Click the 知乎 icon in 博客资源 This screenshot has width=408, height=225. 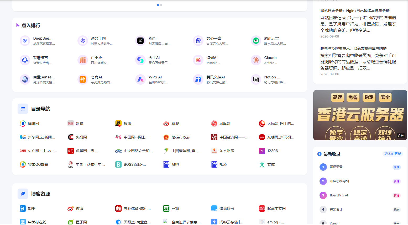[x=23, y=208]
